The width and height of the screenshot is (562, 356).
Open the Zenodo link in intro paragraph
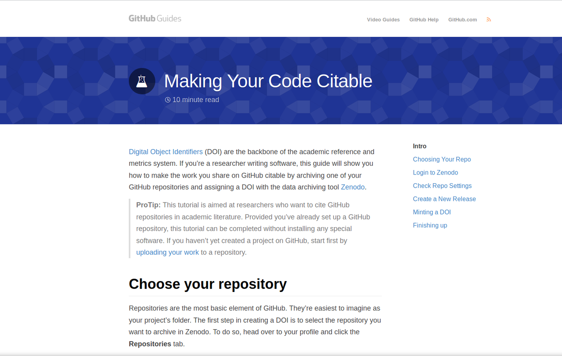point(353,187)
